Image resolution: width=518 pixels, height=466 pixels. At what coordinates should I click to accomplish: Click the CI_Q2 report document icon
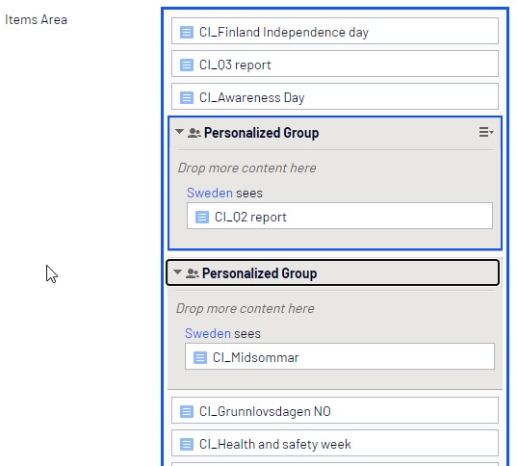(202, 218)
